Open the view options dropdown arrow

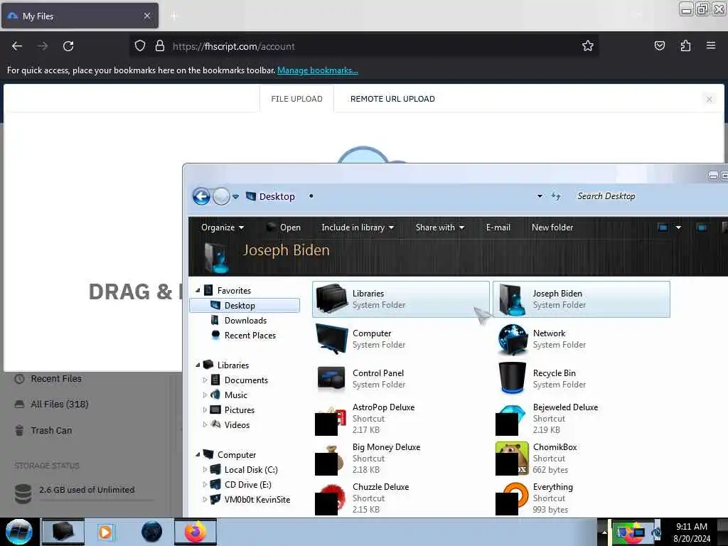coord(678,227)
